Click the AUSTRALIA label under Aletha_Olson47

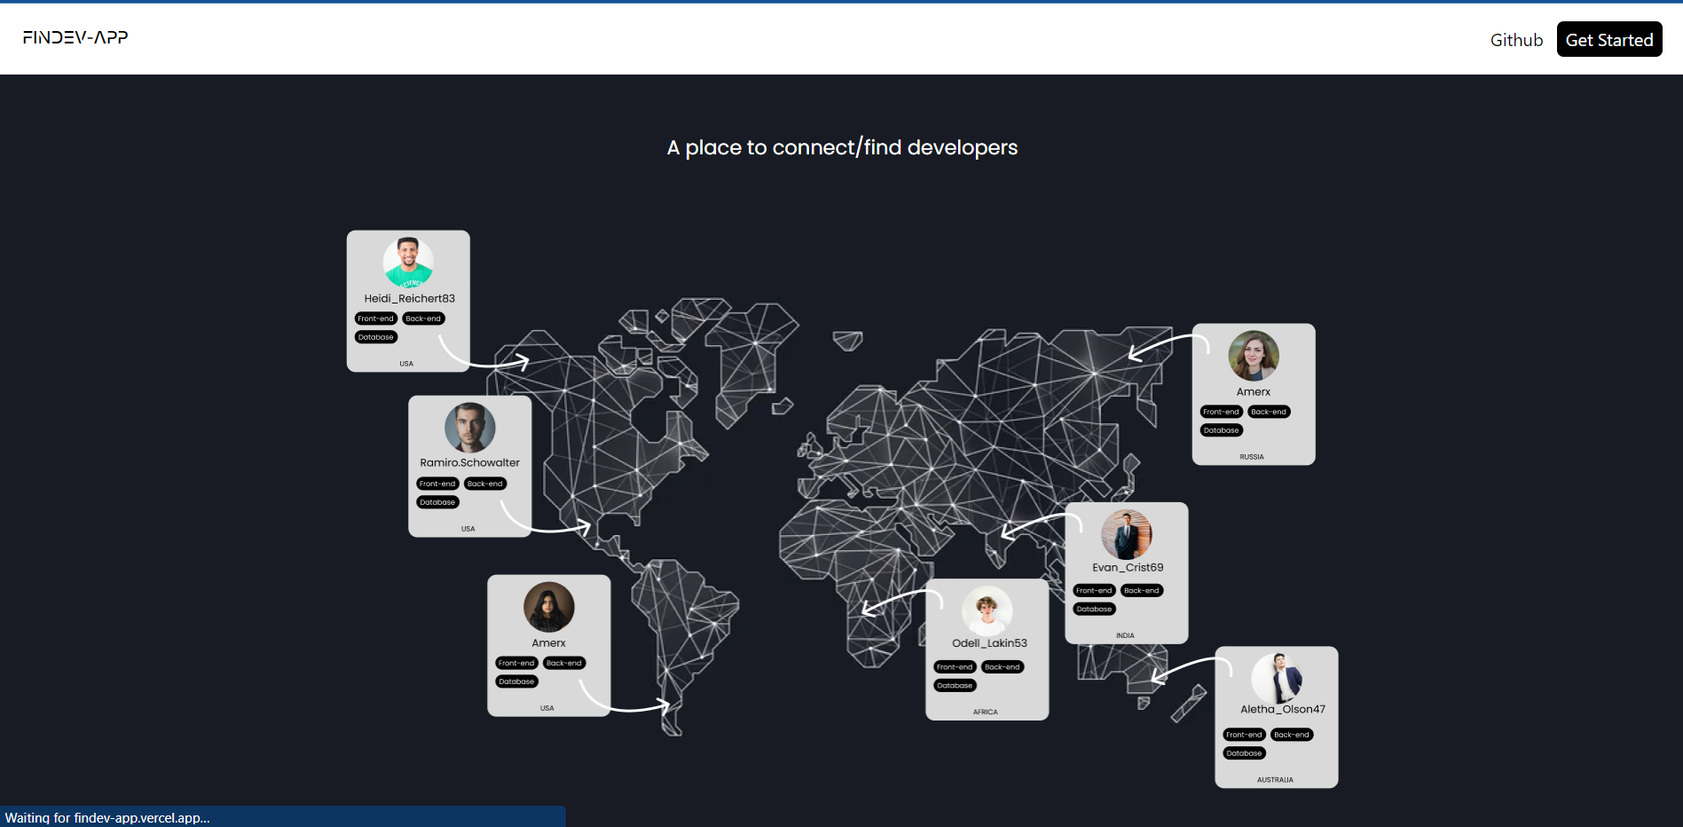pos(1276,780)
